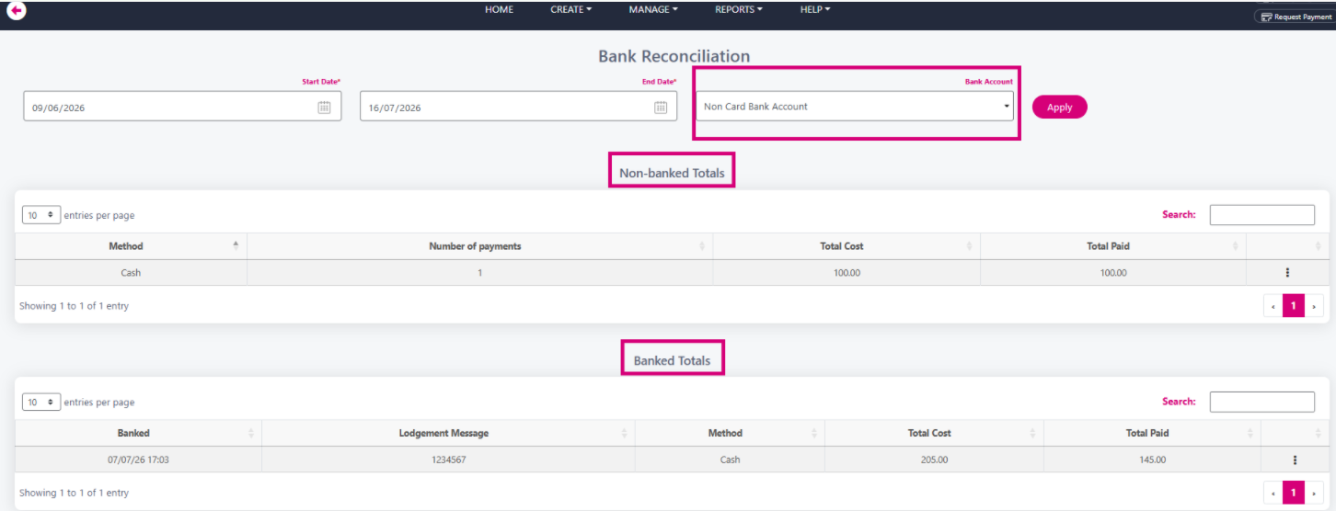
Task: Sort Banked table by Total Paid
Action: click(1152, 433)
